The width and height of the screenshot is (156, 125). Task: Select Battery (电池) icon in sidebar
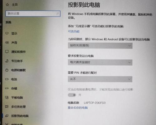(7, 79)
